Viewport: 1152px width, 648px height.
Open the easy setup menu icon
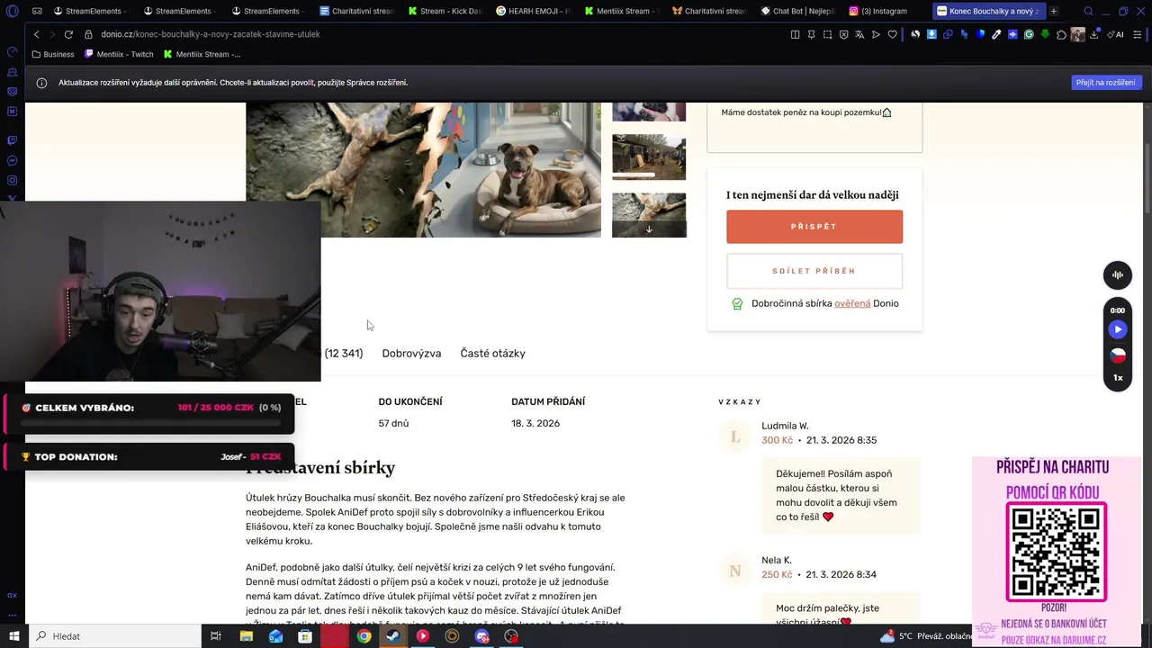(1138, 34)
